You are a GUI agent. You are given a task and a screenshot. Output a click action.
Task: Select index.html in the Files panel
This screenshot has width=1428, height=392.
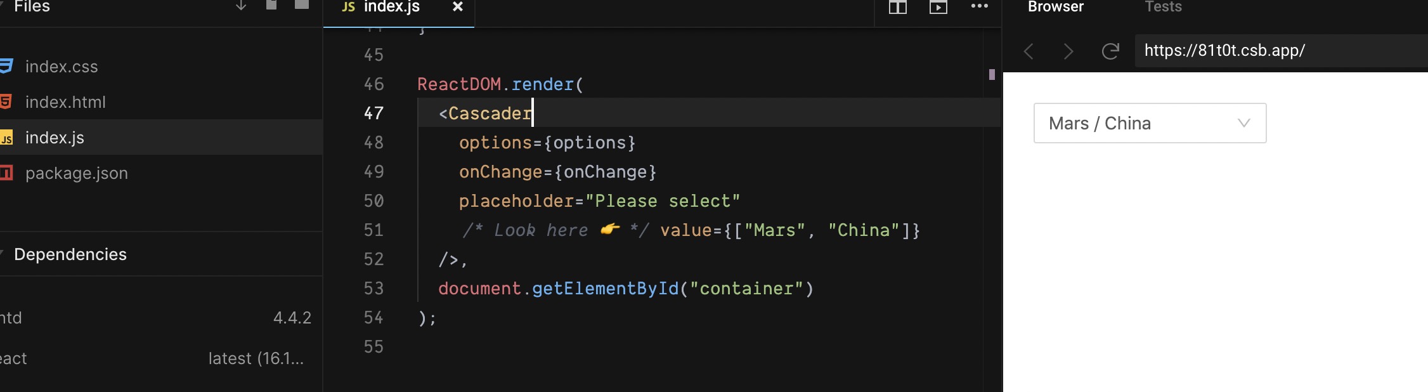65,101
